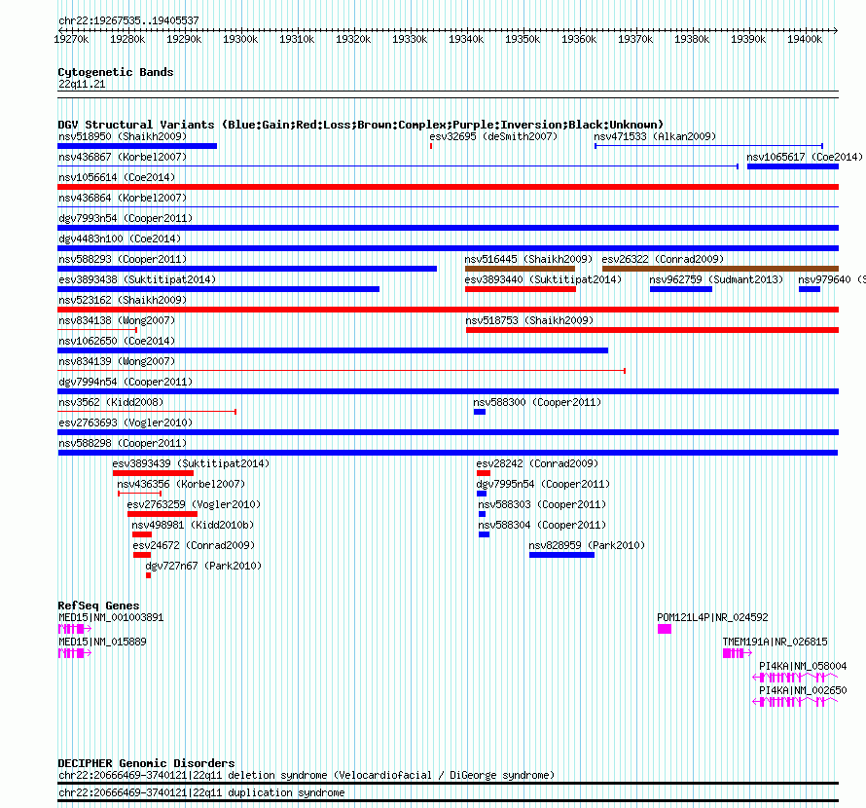This screenshot has height=808, width=866.
Task: Click the nsv588300 (Cooper2011) label
Action: pyautogui.click(x=537, y=402)
